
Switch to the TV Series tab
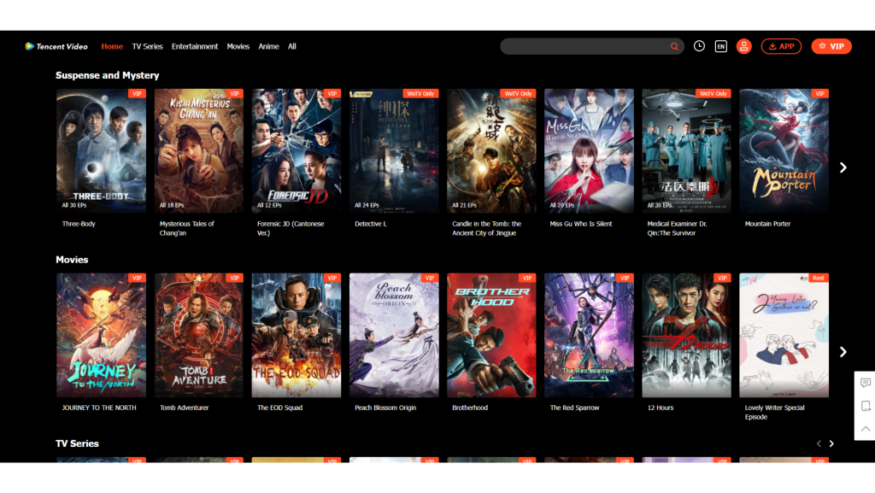click(147, 46)
